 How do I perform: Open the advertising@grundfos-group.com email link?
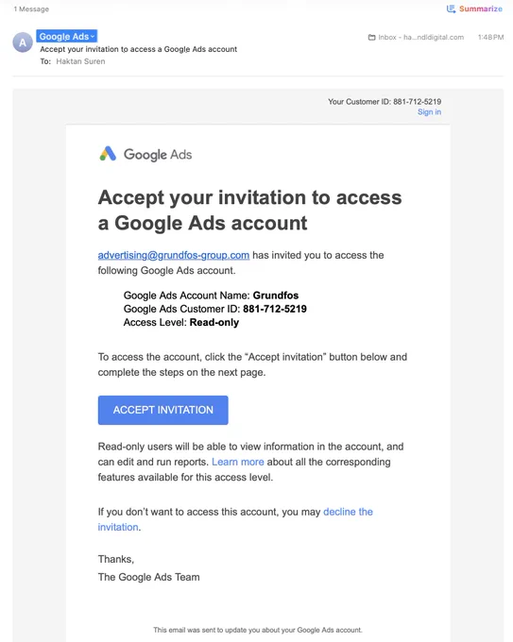pyautogui.click(x=173, y=255)
